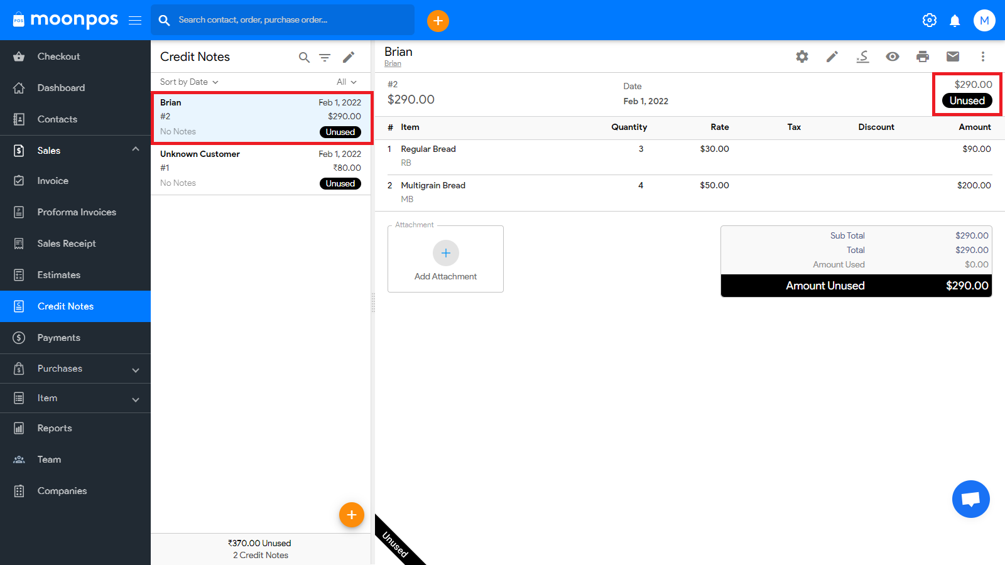Click the Discount column header

click(x=876, y=127)
